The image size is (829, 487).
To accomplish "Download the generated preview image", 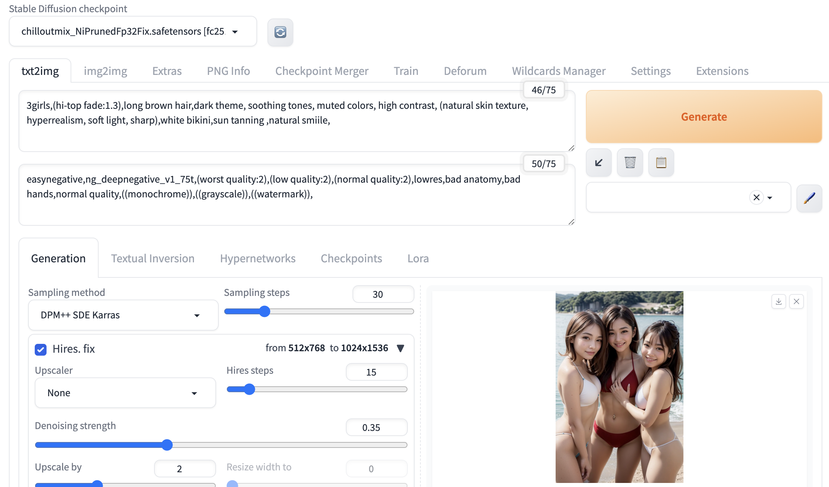I will (778, 301).
